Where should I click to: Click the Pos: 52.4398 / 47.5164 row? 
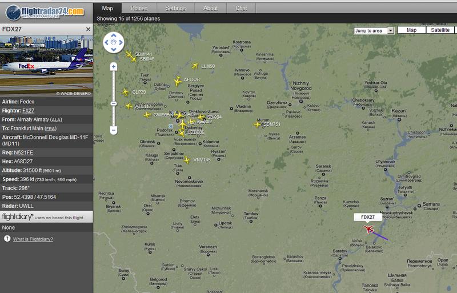coord(47,197)
